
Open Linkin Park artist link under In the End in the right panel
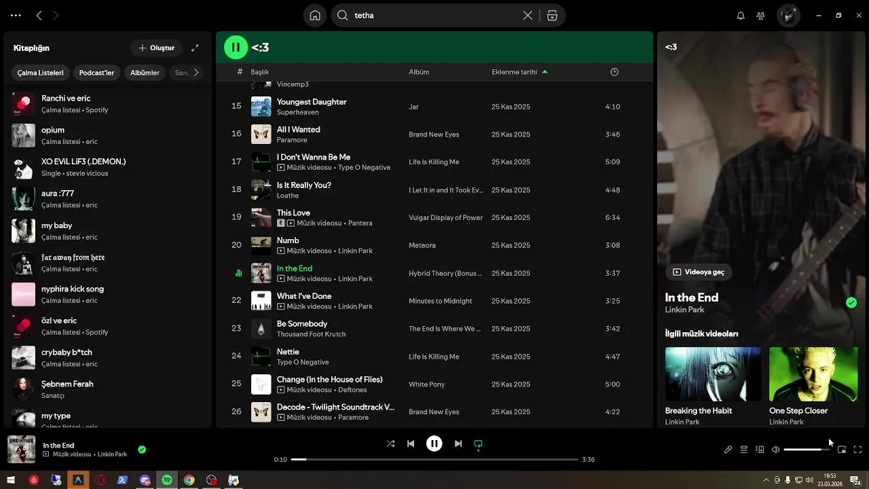click(x=684, y=310)
